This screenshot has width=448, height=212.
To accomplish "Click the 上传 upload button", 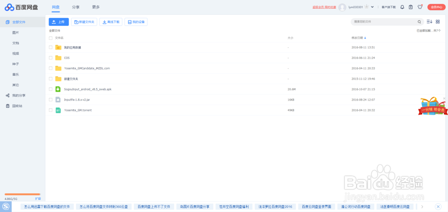I will click(x=59, y=22).
